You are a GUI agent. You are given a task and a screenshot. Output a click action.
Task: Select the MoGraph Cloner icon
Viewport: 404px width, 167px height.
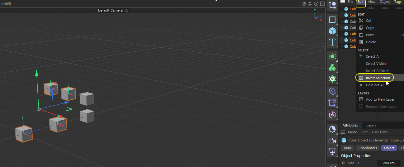(x=332, y=79)
